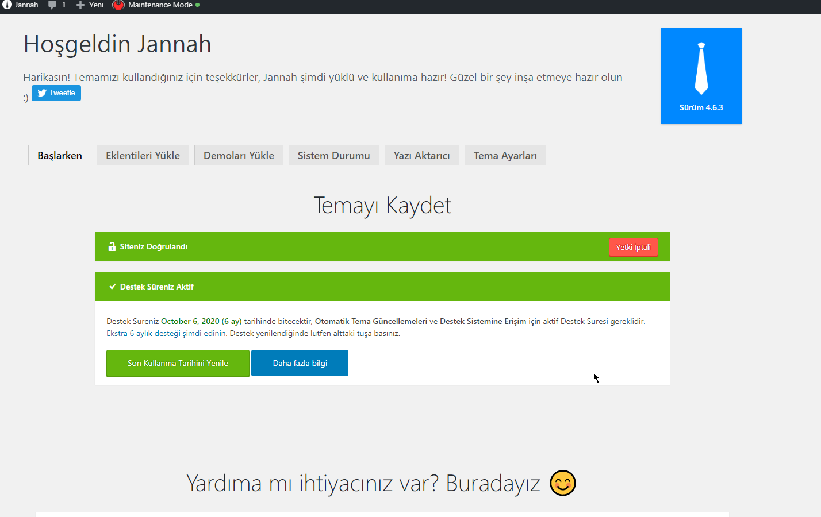This screenshot has height=517, width=821.
Task: Click the plus icon beside Yeni
Action: (x=80, y=5)
